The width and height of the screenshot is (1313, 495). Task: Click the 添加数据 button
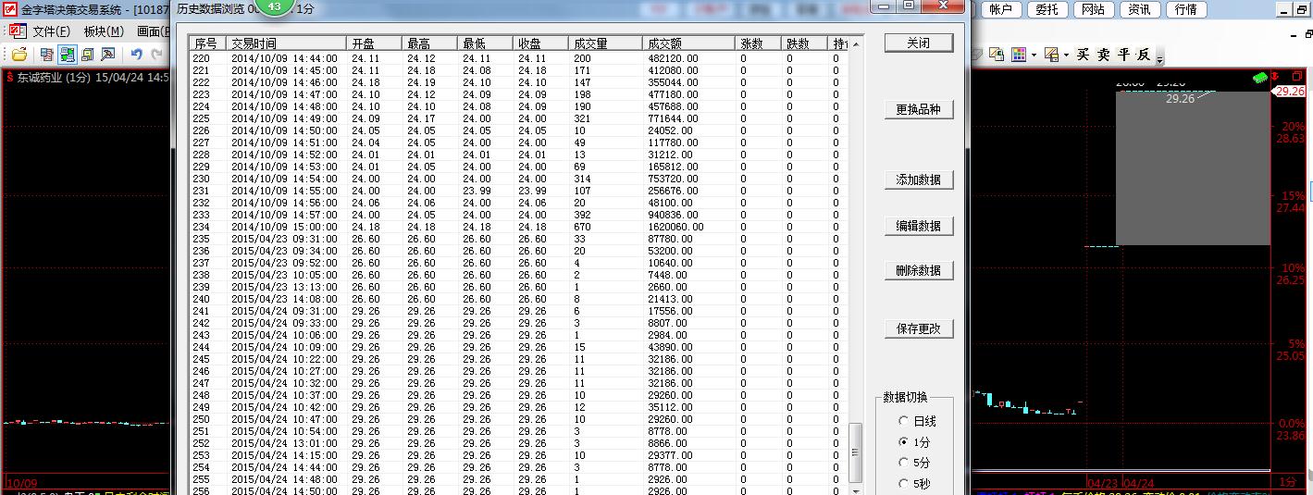tap(918, 179)
